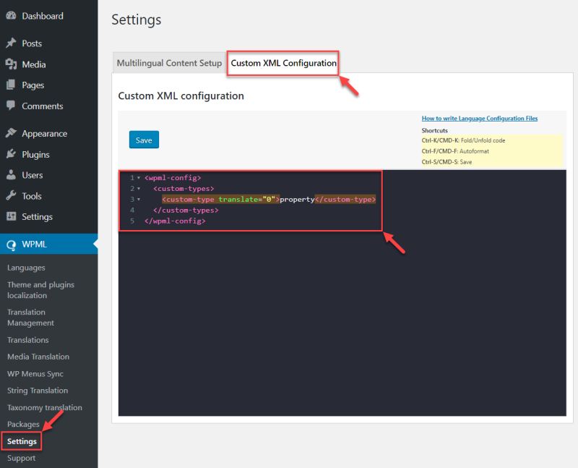This screenshot has height=468, width=578.
Task: Fold the wpml-config element on line 1
Action: 137,177
